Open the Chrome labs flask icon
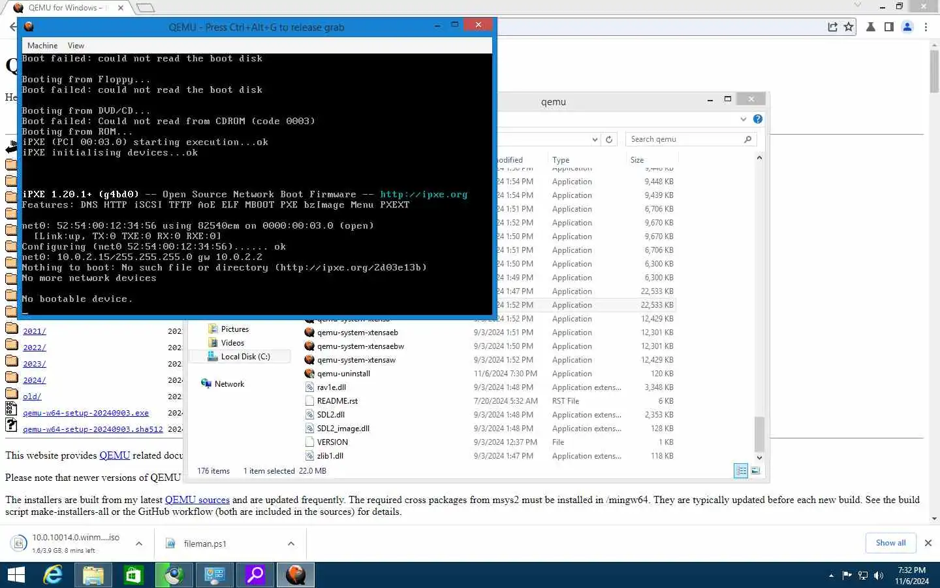This screenshot has width=940, height=588. click(871, 27)
